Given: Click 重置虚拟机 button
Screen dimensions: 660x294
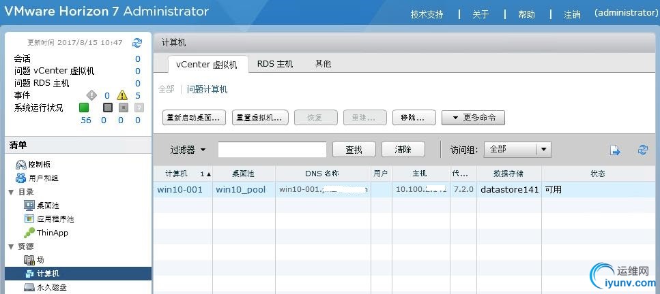Looking at the screenshot, I should pyautogui.click(x=260, y=118).
